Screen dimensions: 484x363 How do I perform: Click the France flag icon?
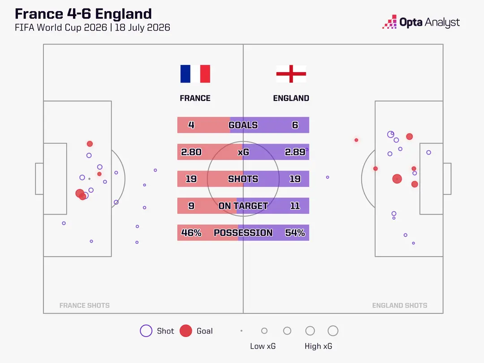[195, 74]
